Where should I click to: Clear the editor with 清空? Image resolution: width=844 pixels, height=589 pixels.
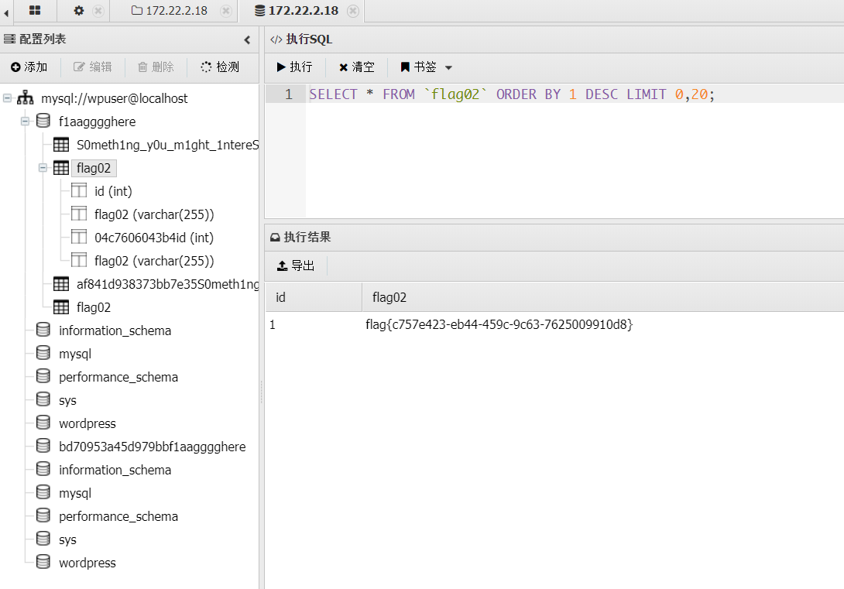(x=356, y=67)
